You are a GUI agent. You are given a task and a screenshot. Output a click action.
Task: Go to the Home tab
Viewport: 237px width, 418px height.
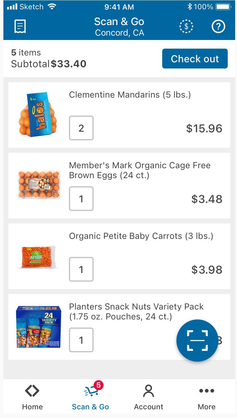pos(32,397)
